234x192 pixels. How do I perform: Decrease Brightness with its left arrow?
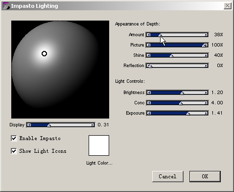149,93
